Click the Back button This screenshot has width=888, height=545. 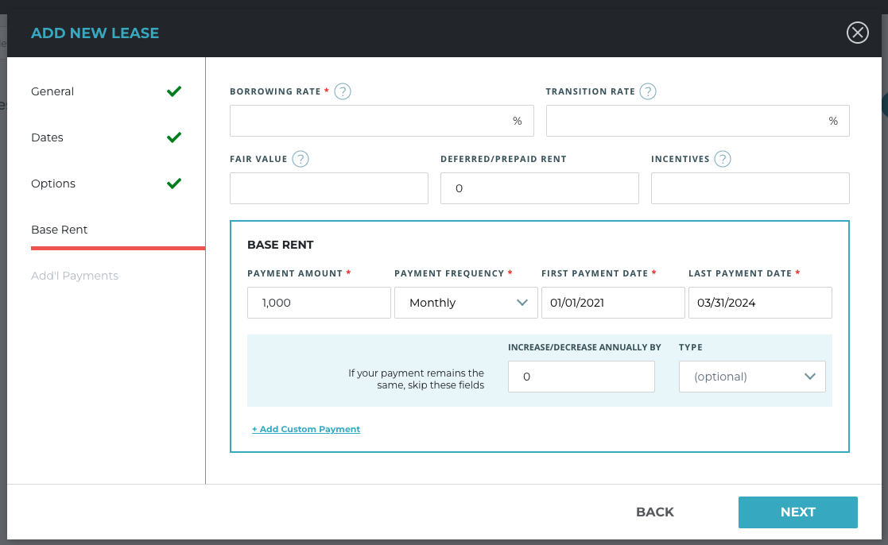tap(654, 512)
